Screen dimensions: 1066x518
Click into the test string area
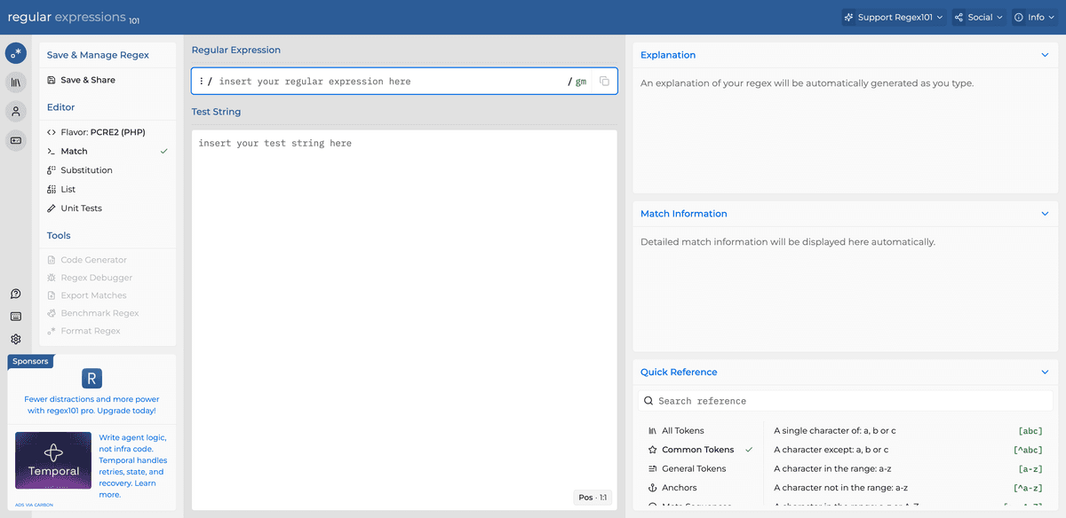click(404, 319)
